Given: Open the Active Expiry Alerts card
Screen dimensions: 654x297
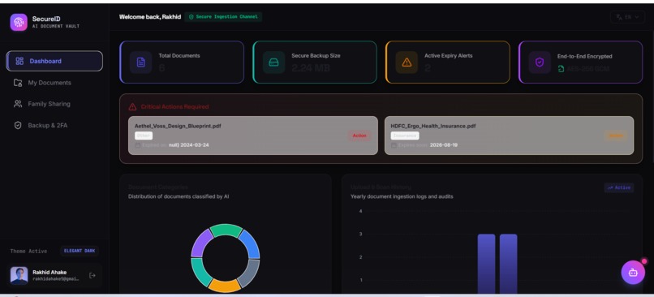Looking at the screenshot, I should (448, 62).
